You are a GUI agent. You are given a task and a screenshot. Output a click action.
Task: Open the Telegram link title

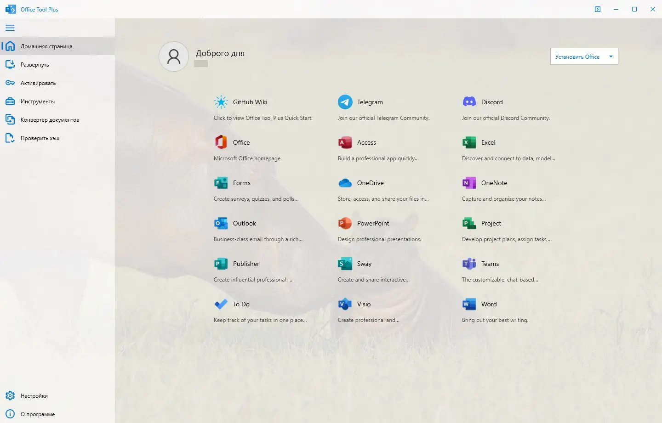pos(370,102)
